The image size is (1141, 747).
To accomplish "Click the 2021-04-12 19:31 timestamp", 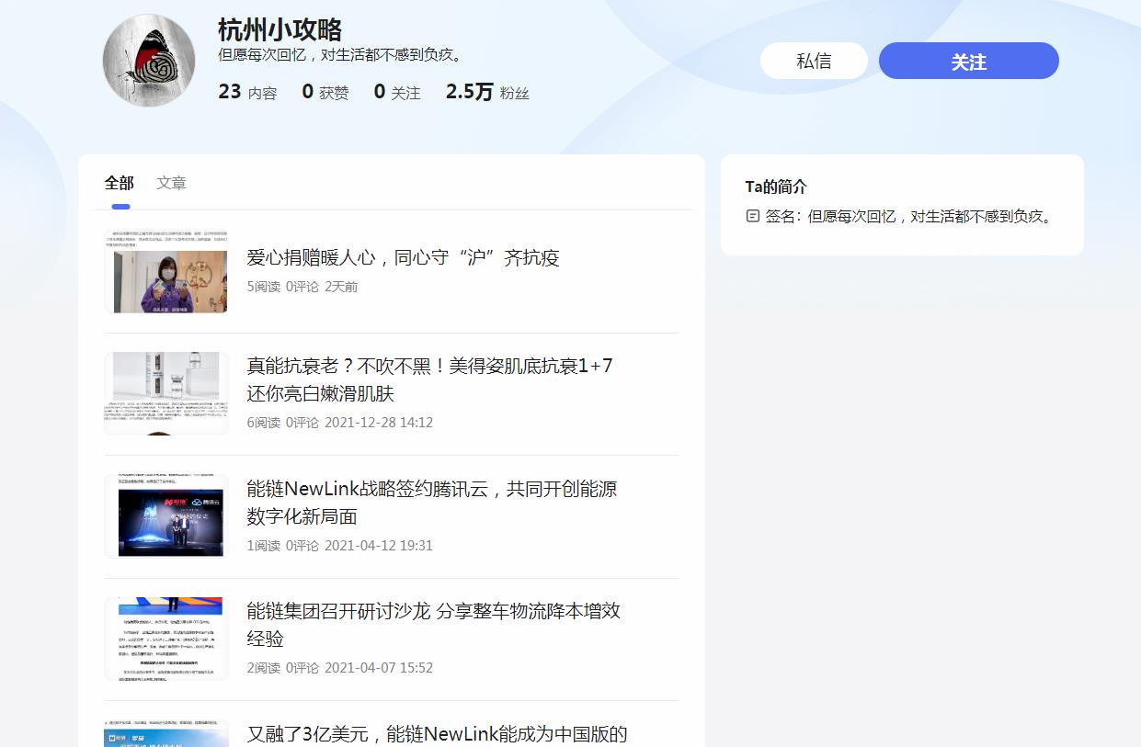I will coord(379,545).
